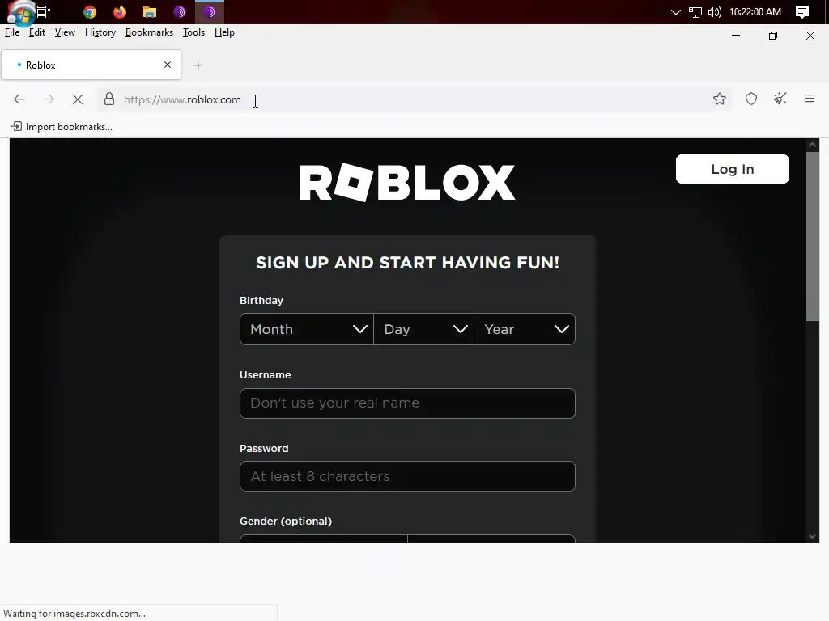
Task: Open the tracking protection shield
Action: [x=750, y=99]
